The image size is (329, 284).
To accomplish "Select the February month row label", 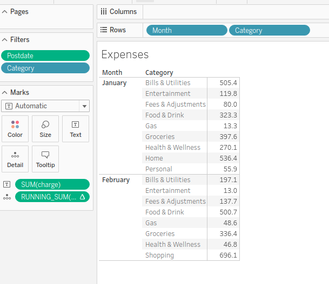I will 116,180.
